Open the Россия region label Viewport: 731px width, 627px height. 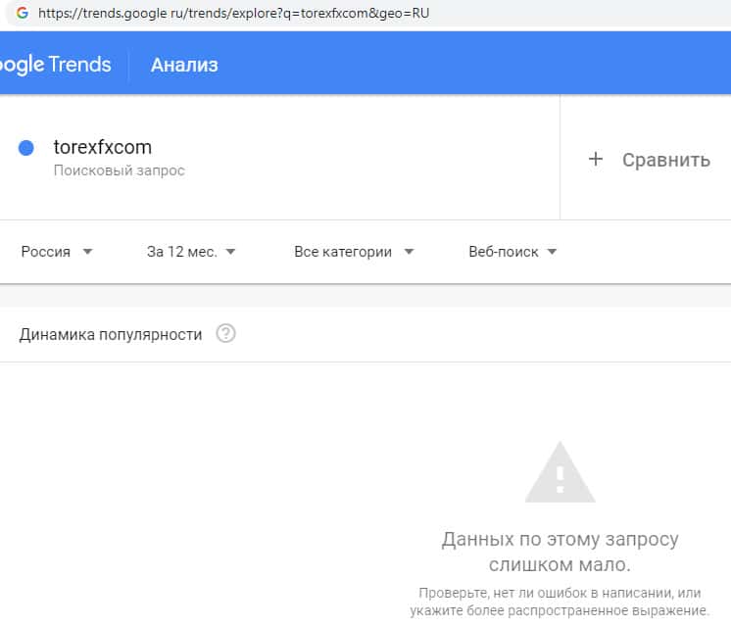pyautogui.click(x=46, y=252)
